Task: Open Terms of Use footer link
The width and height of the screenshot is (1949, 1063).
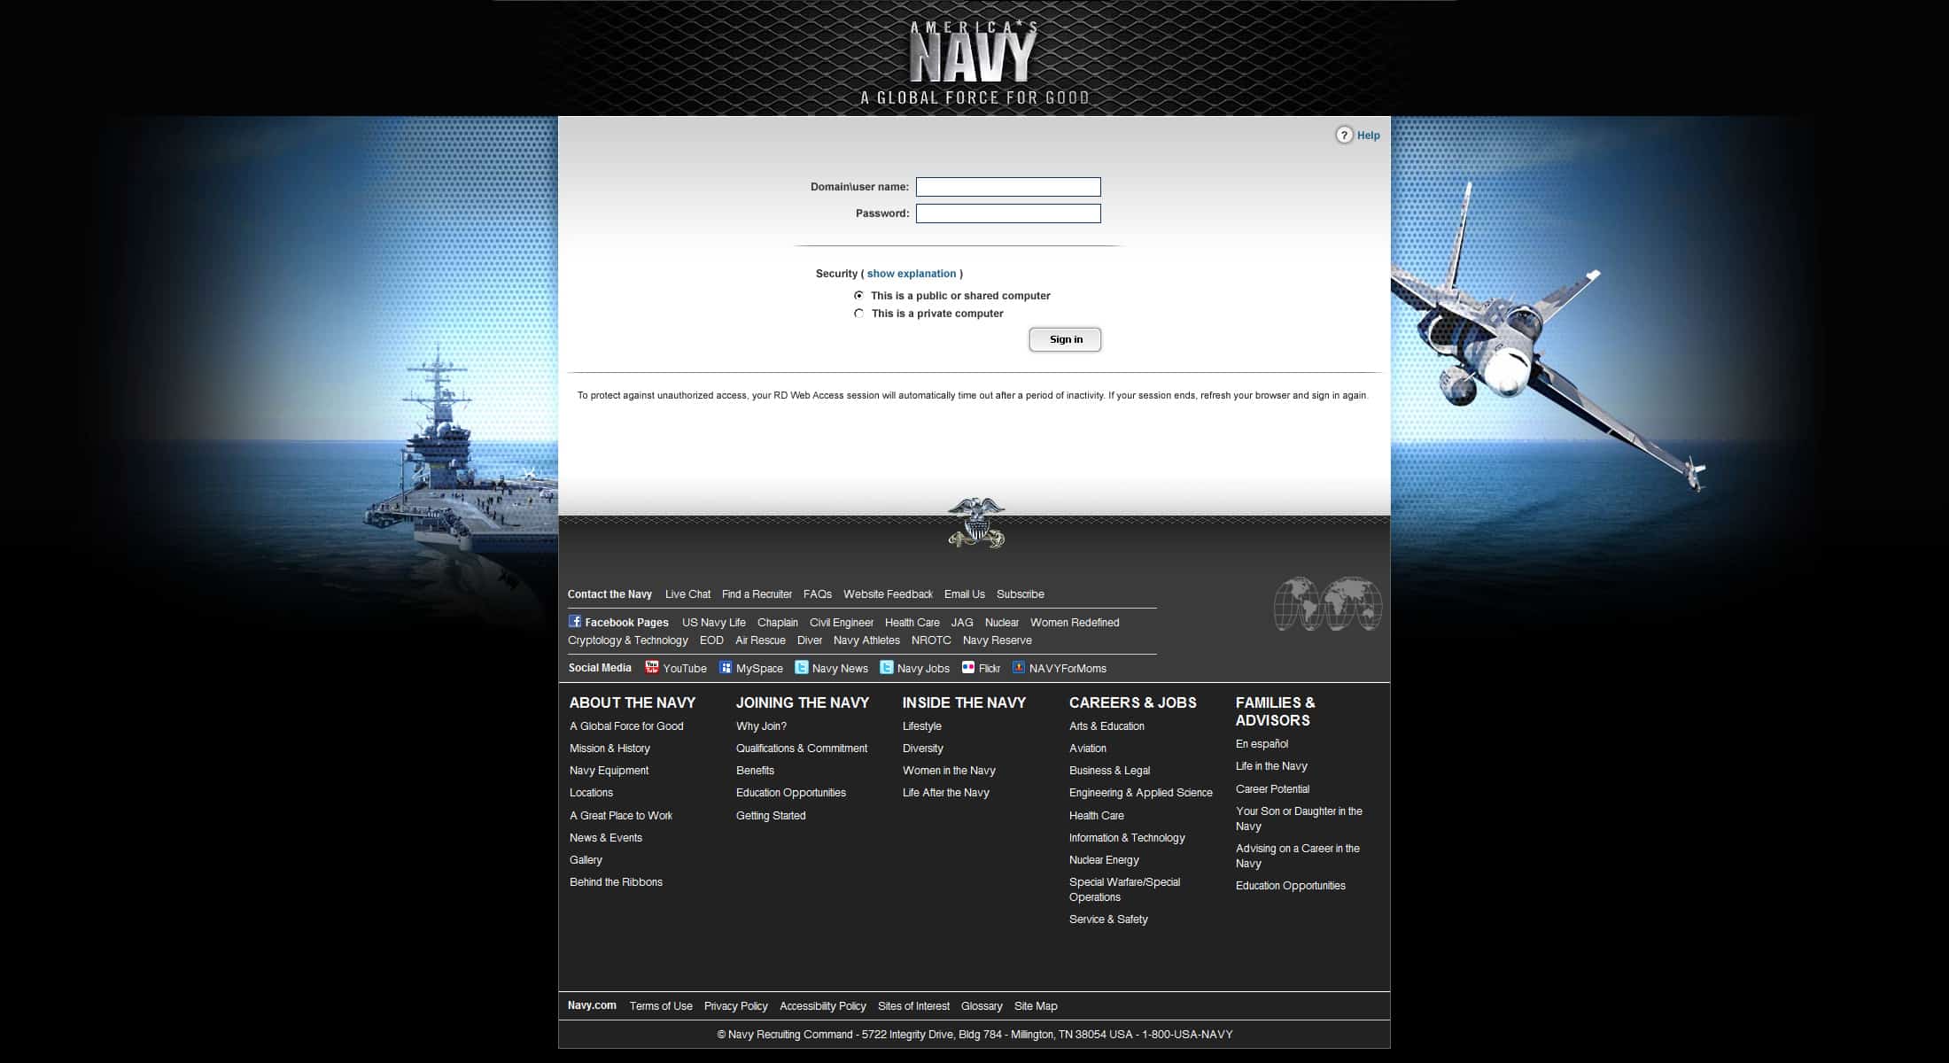Action: pos(661,1006)
